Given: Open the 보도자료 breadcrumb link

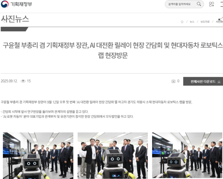Looking at the screenshot, I should tap(205, 22).
